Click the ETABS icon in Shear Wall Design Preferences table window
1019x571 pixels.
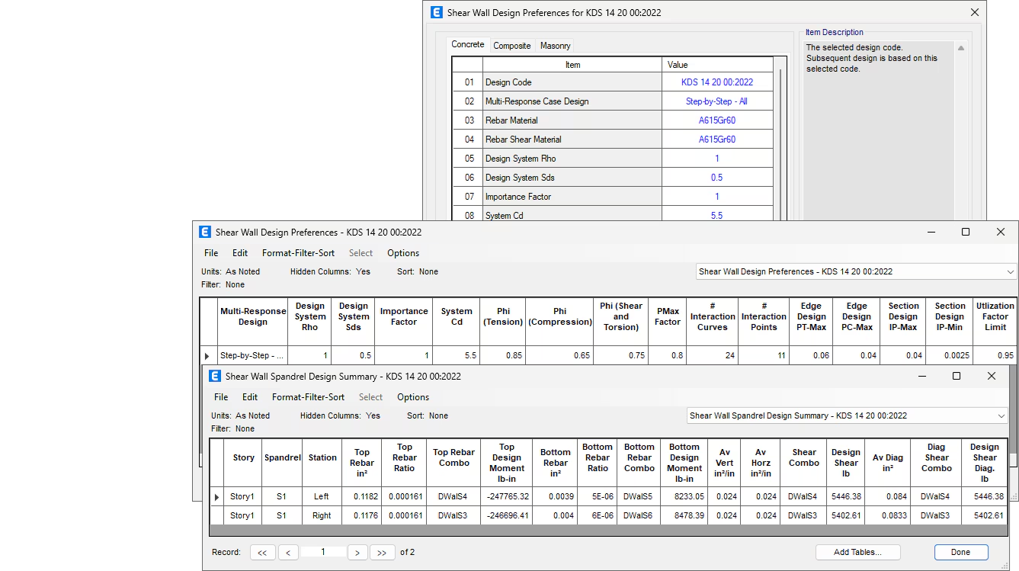pyautogui.click(x=205, y=233)
